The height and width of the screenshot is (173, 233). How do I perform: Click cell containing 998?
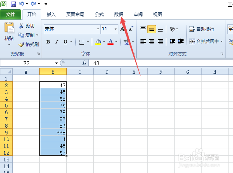pyautogui.click(x=53, y=133)
